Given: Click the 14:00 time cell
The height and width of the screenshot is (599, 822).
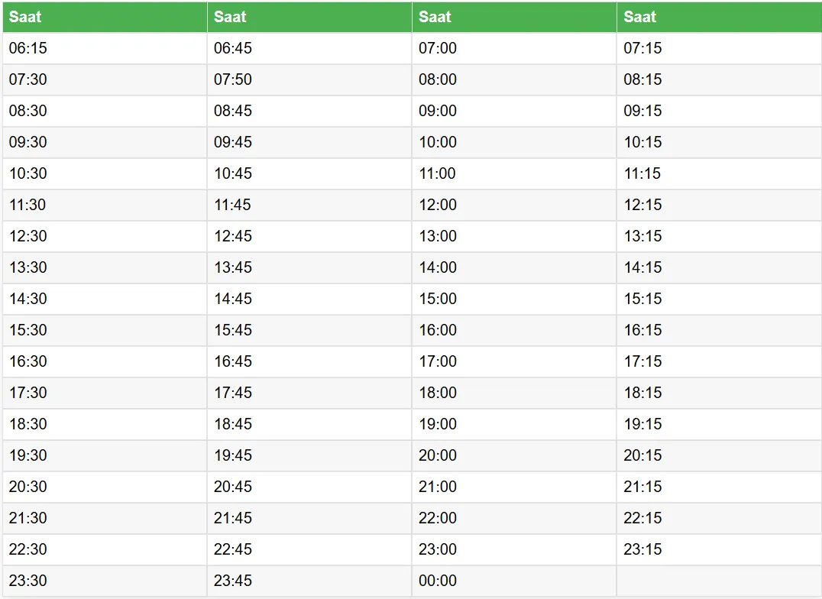Looking at the screenshot, I should click(x=438, y=267).
